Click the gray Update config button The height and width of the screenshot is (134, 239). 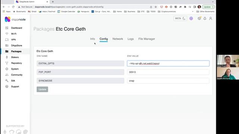point(42,89)
